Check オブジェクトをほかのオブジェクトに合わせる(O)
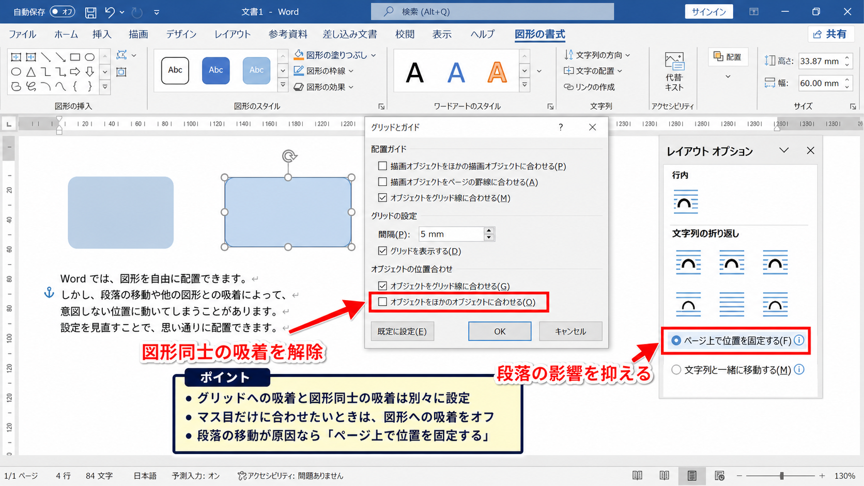The image size is (864, 486). [x=382, y=302]
